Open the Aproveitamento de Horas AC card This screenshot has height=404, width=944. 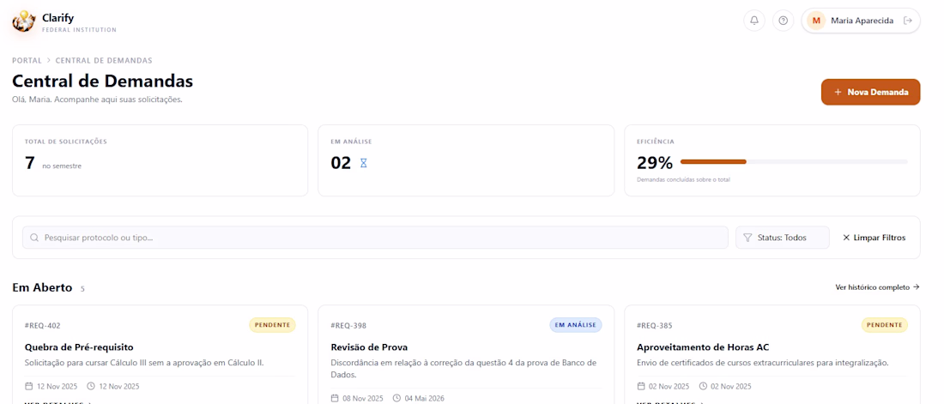click(x=772, y=354)
